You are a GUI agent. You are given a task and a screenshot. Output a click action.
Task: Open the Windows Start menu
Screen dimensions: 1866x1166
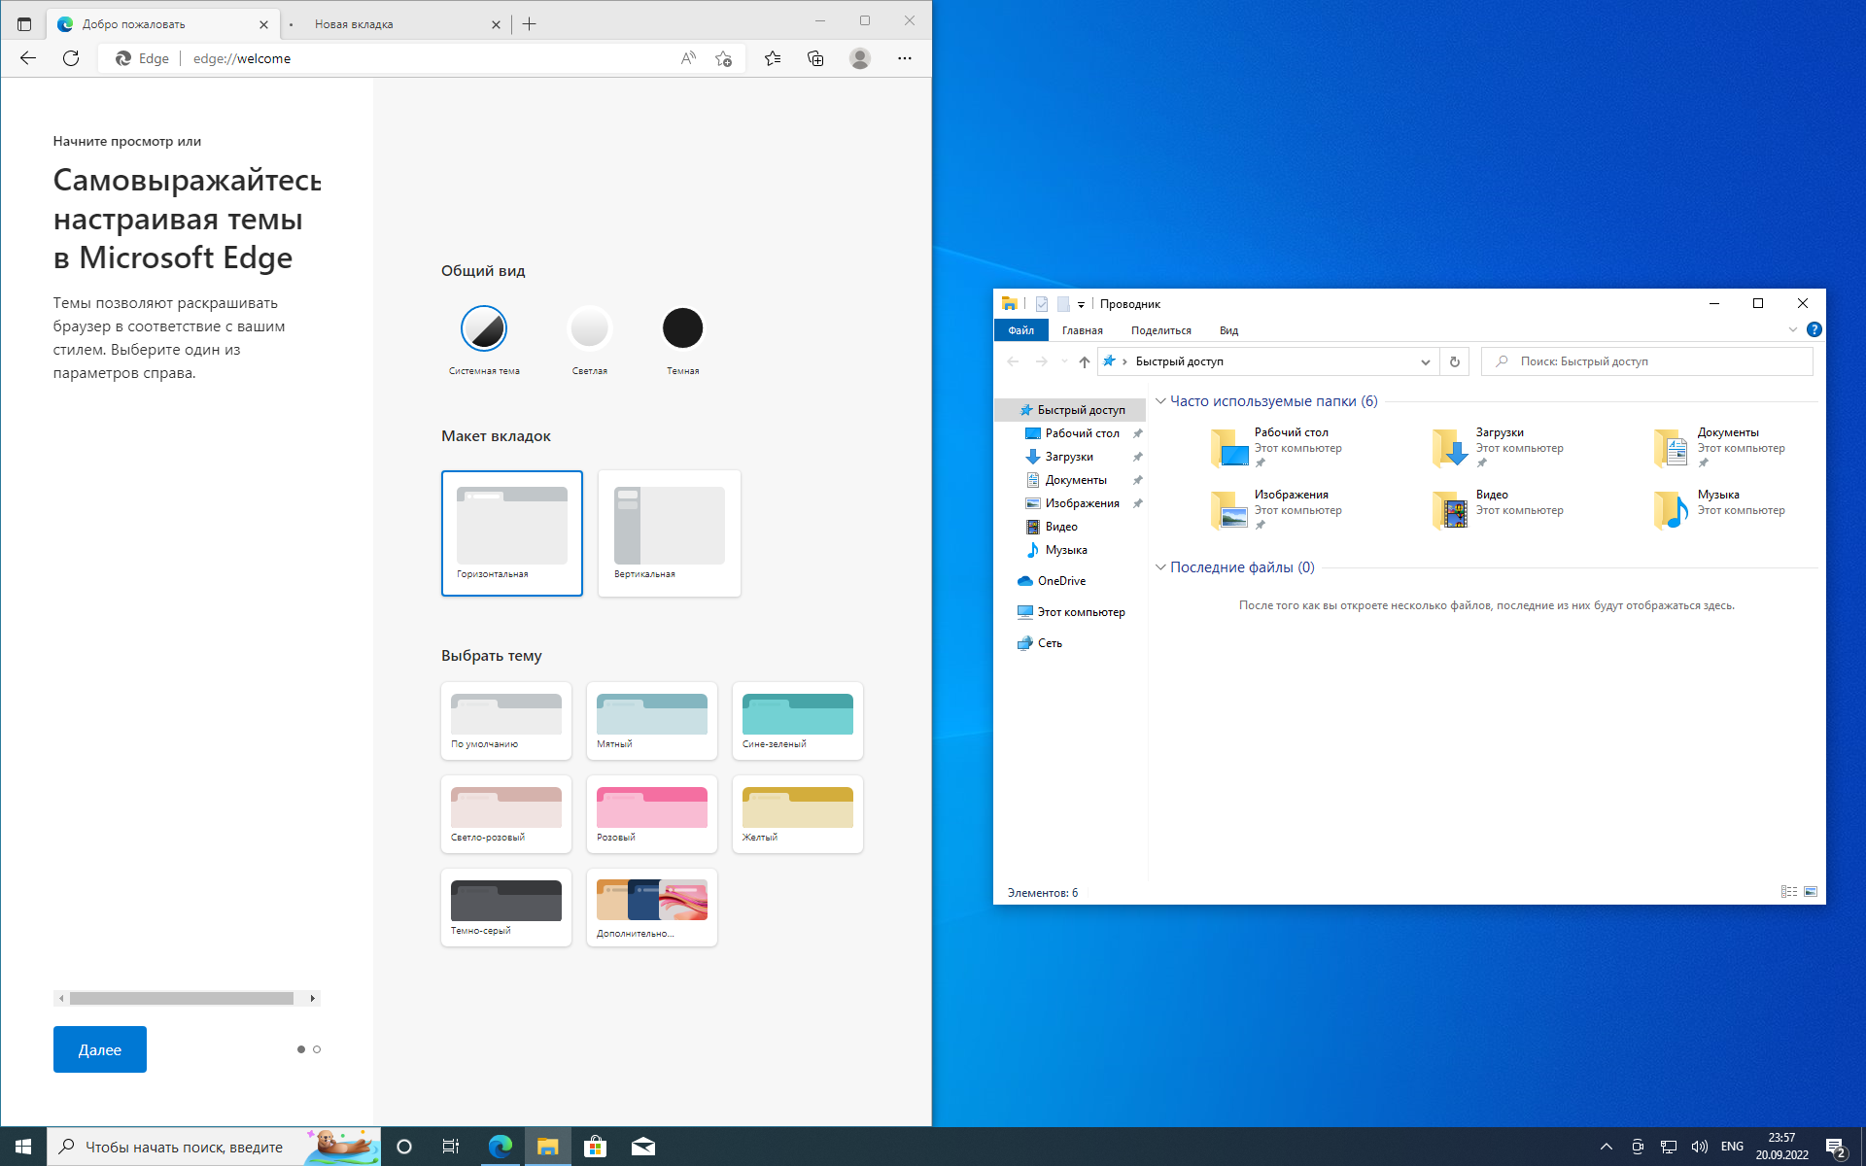point(23,1147)
